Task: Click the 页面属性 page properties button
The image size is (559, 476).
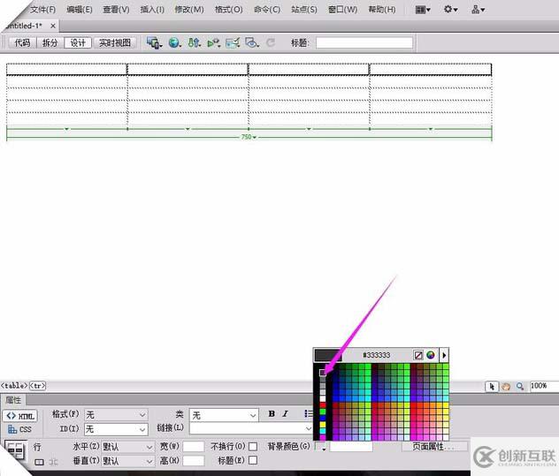Action: [x=434, y=447]
